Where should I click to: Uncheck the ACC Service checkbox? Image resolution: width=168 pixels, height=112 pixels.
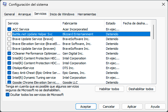tap(9, 29)
